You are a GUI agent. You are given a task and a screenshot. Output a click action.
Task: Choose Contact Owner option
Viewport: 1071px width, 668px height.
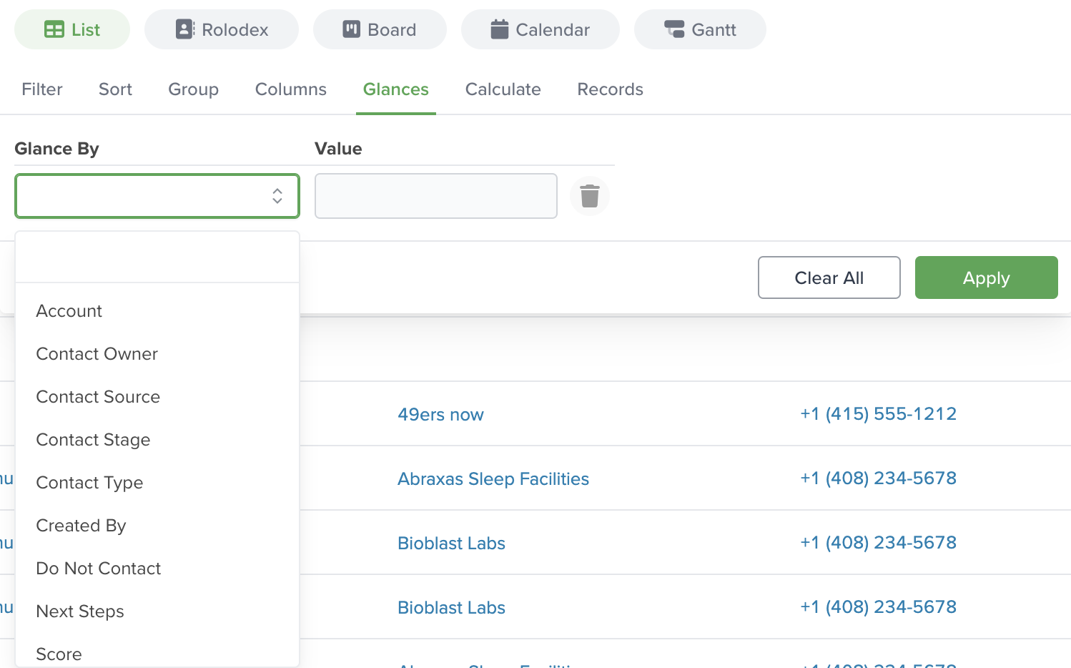[157, 354]
